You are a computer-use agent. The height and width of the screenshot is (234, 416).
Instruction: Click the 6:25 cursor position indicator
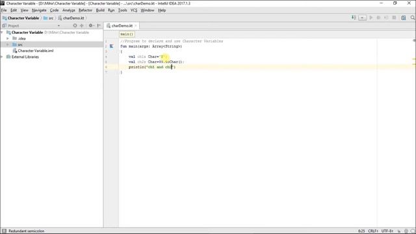point(361,231)
